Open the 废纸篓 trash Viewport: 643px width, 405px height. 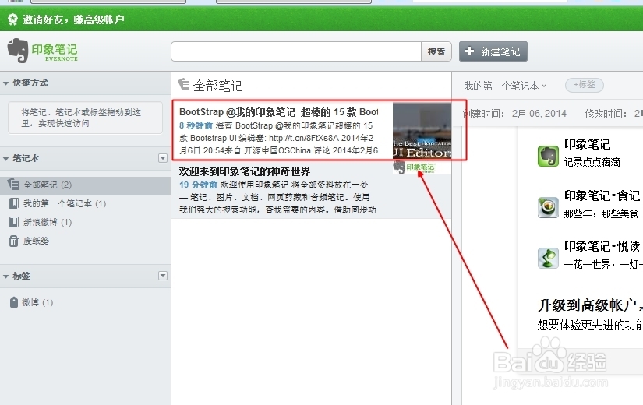36,241
